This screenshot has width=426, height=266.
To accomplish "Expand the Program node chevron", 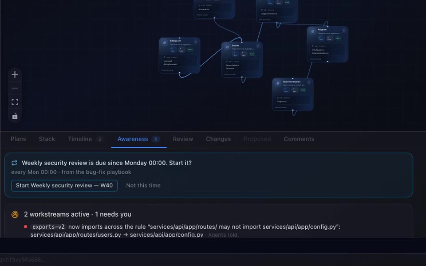I will (x=343, y=31).
